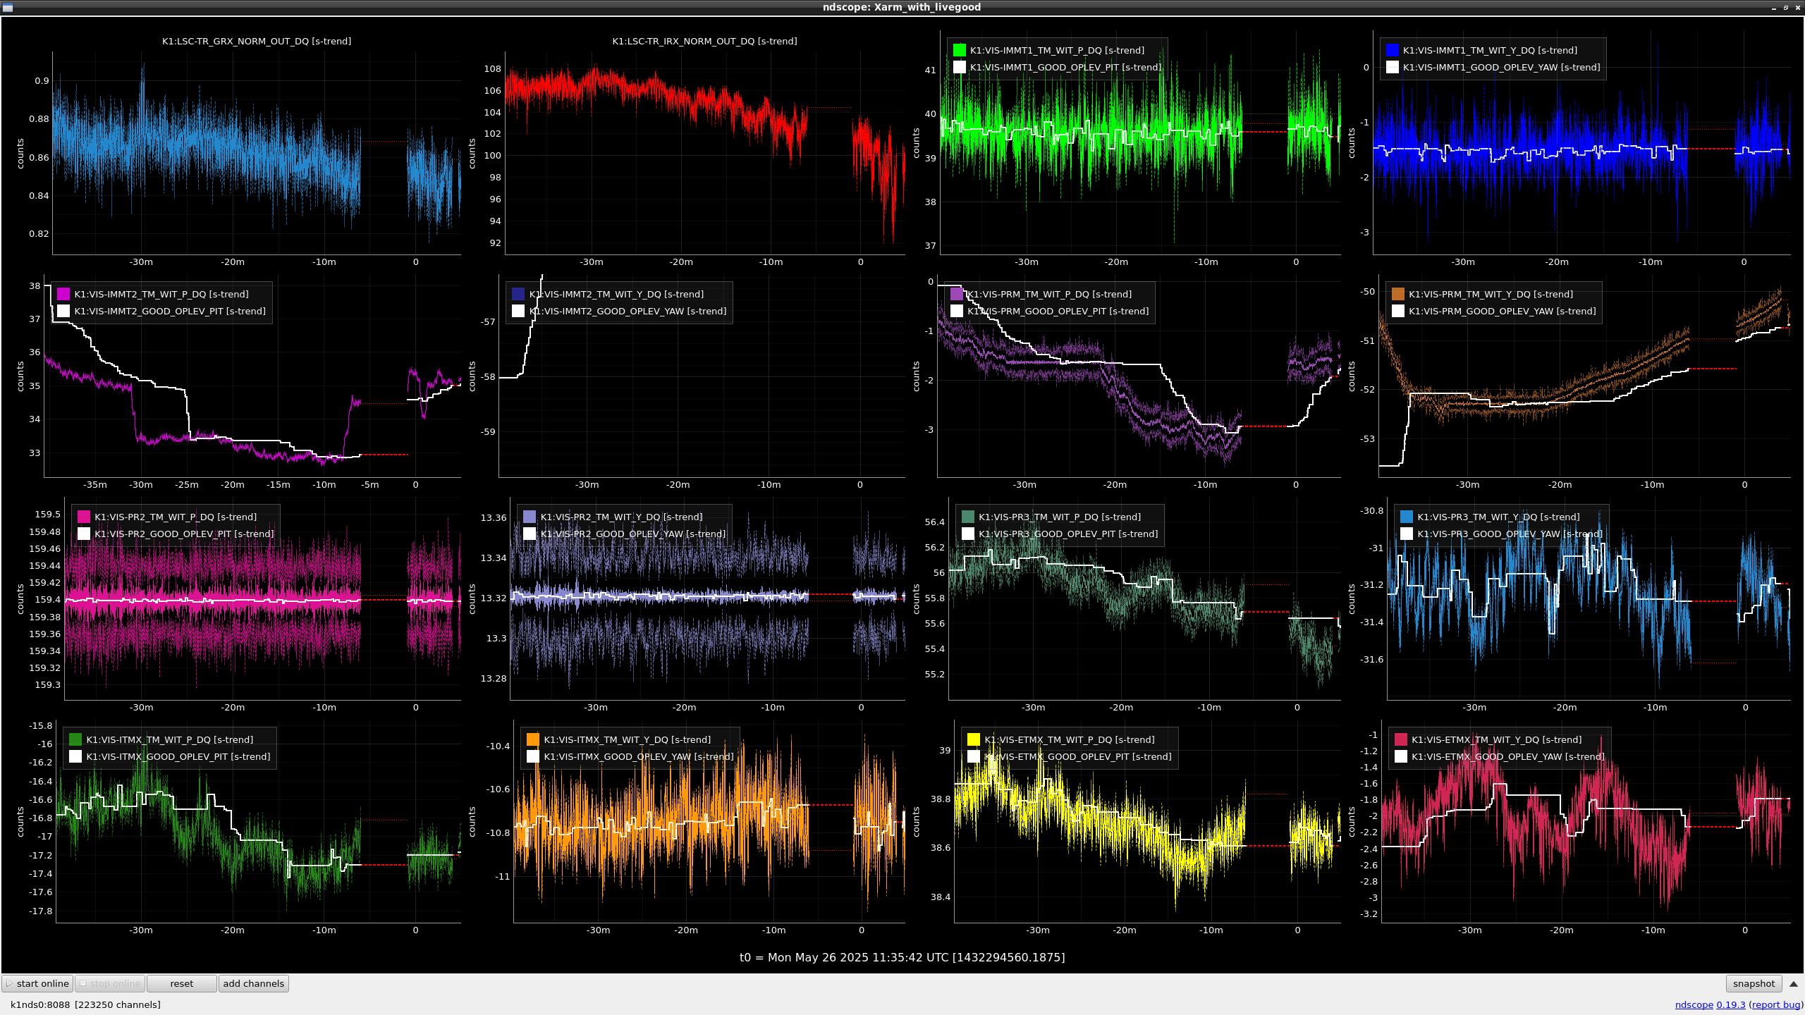
Task: Click the 13.36 y-axis tick on PR2 yaw plot
Action: coord(494,517)
